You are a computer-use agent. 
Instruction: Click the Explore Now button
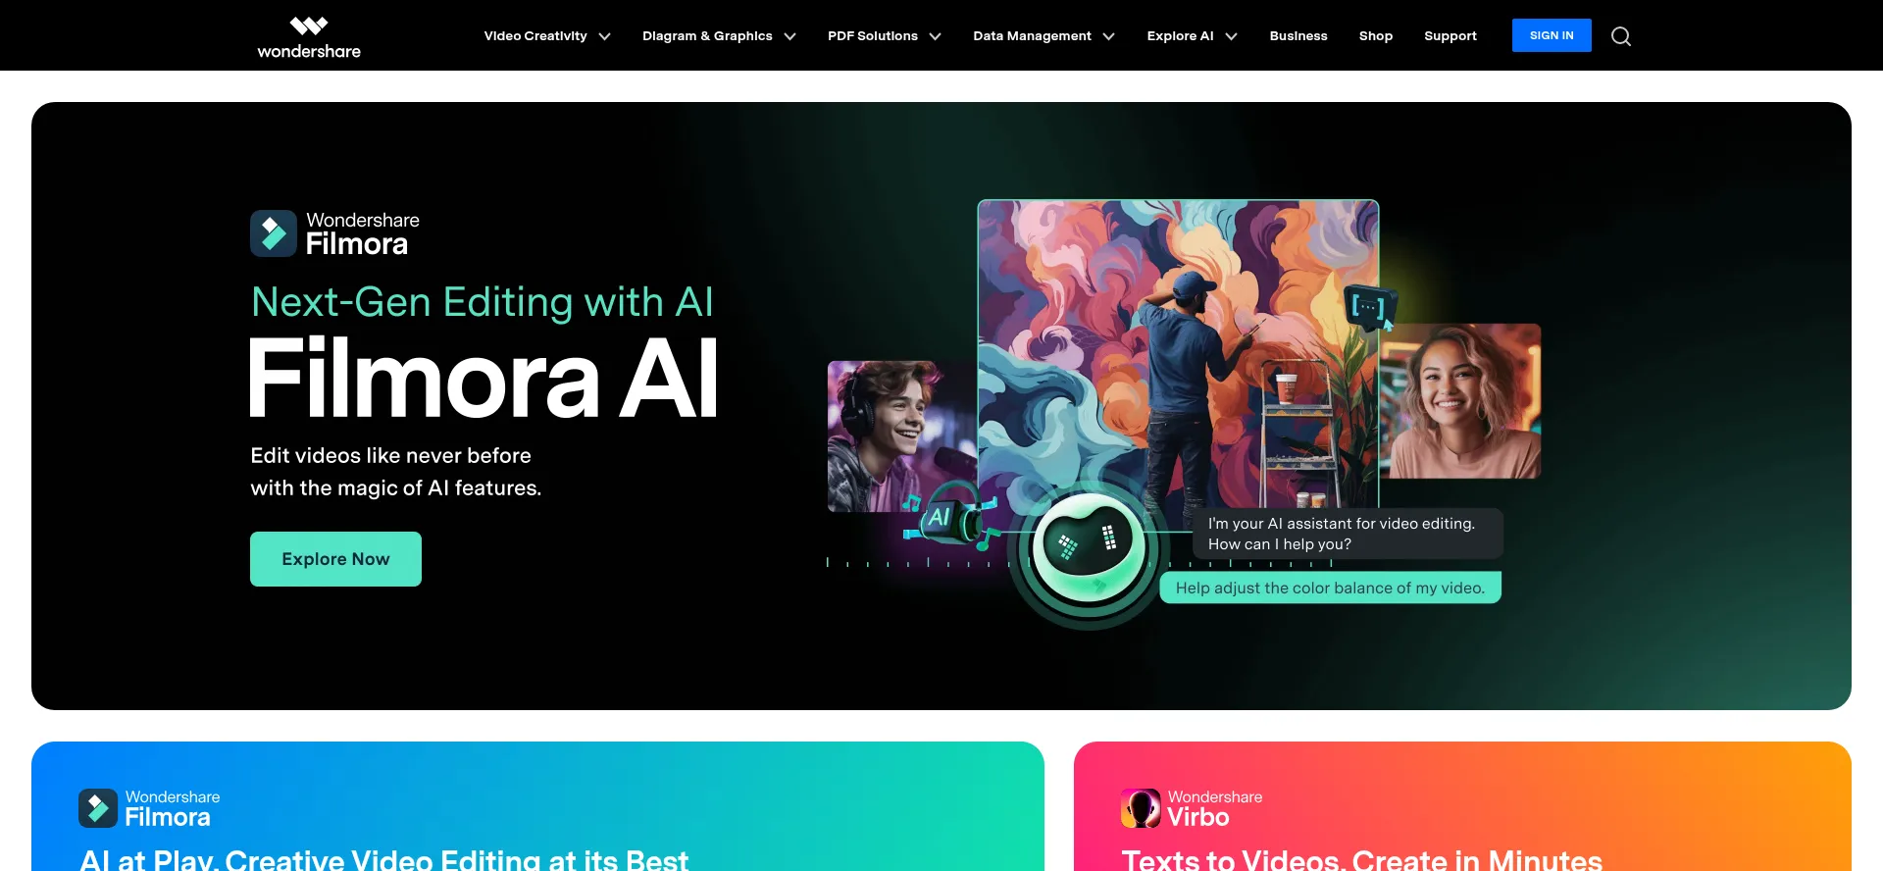[335, 559]
